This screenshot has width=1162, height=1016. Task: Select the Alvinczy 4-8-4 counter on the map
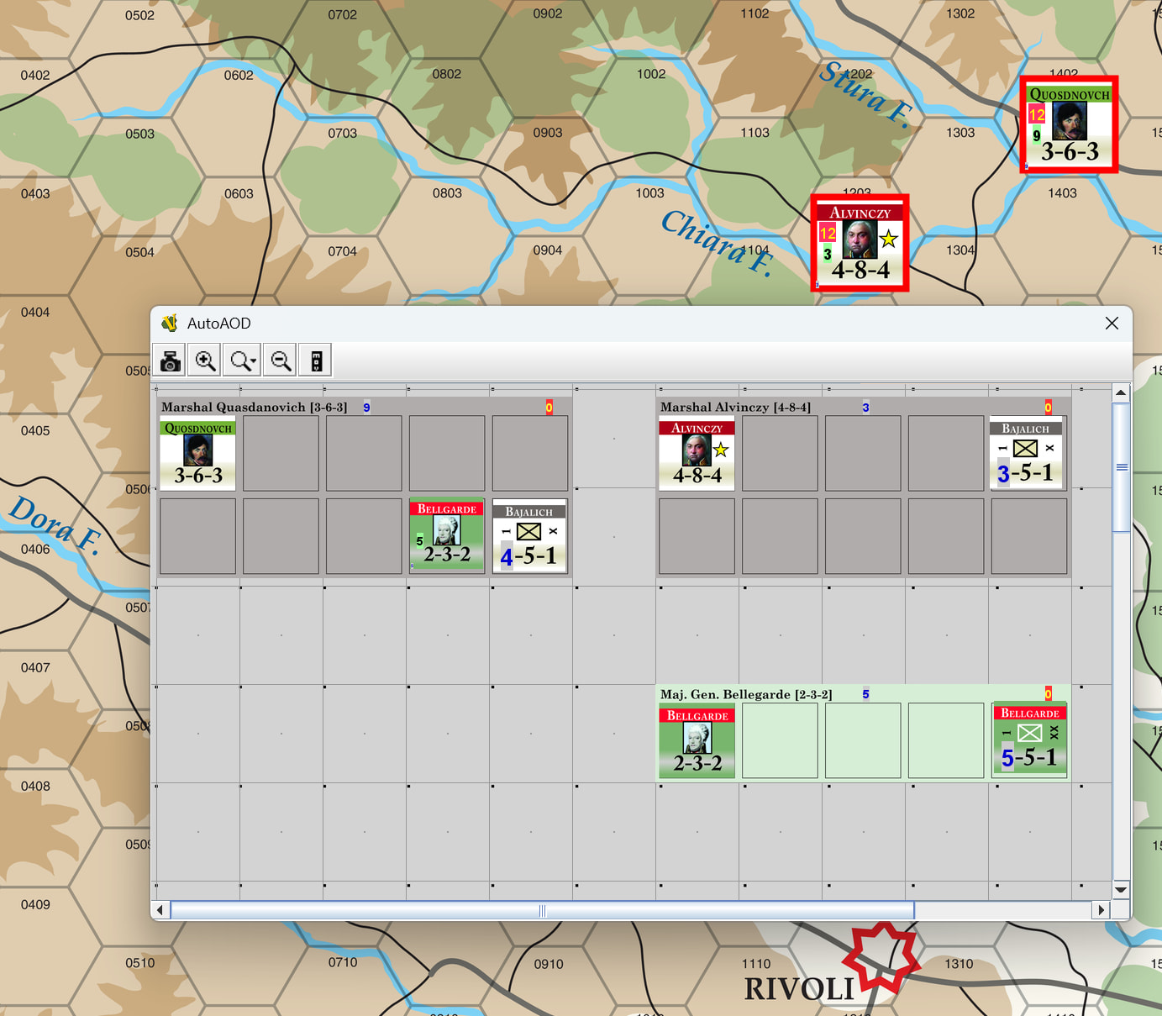tap(860, 244)
